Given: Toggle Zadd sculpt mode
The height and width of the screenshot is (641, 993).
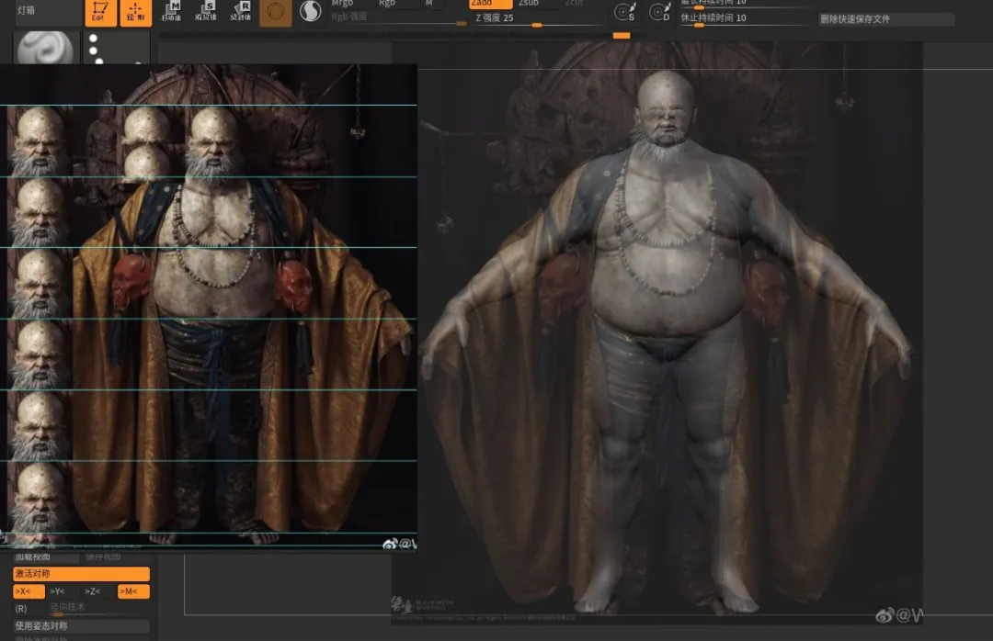Looking at the screenshot, I should coord(490,4).
